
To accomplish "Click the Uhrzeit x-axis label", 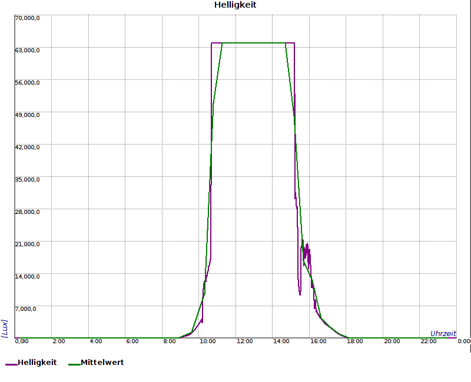I will [443, 333].
